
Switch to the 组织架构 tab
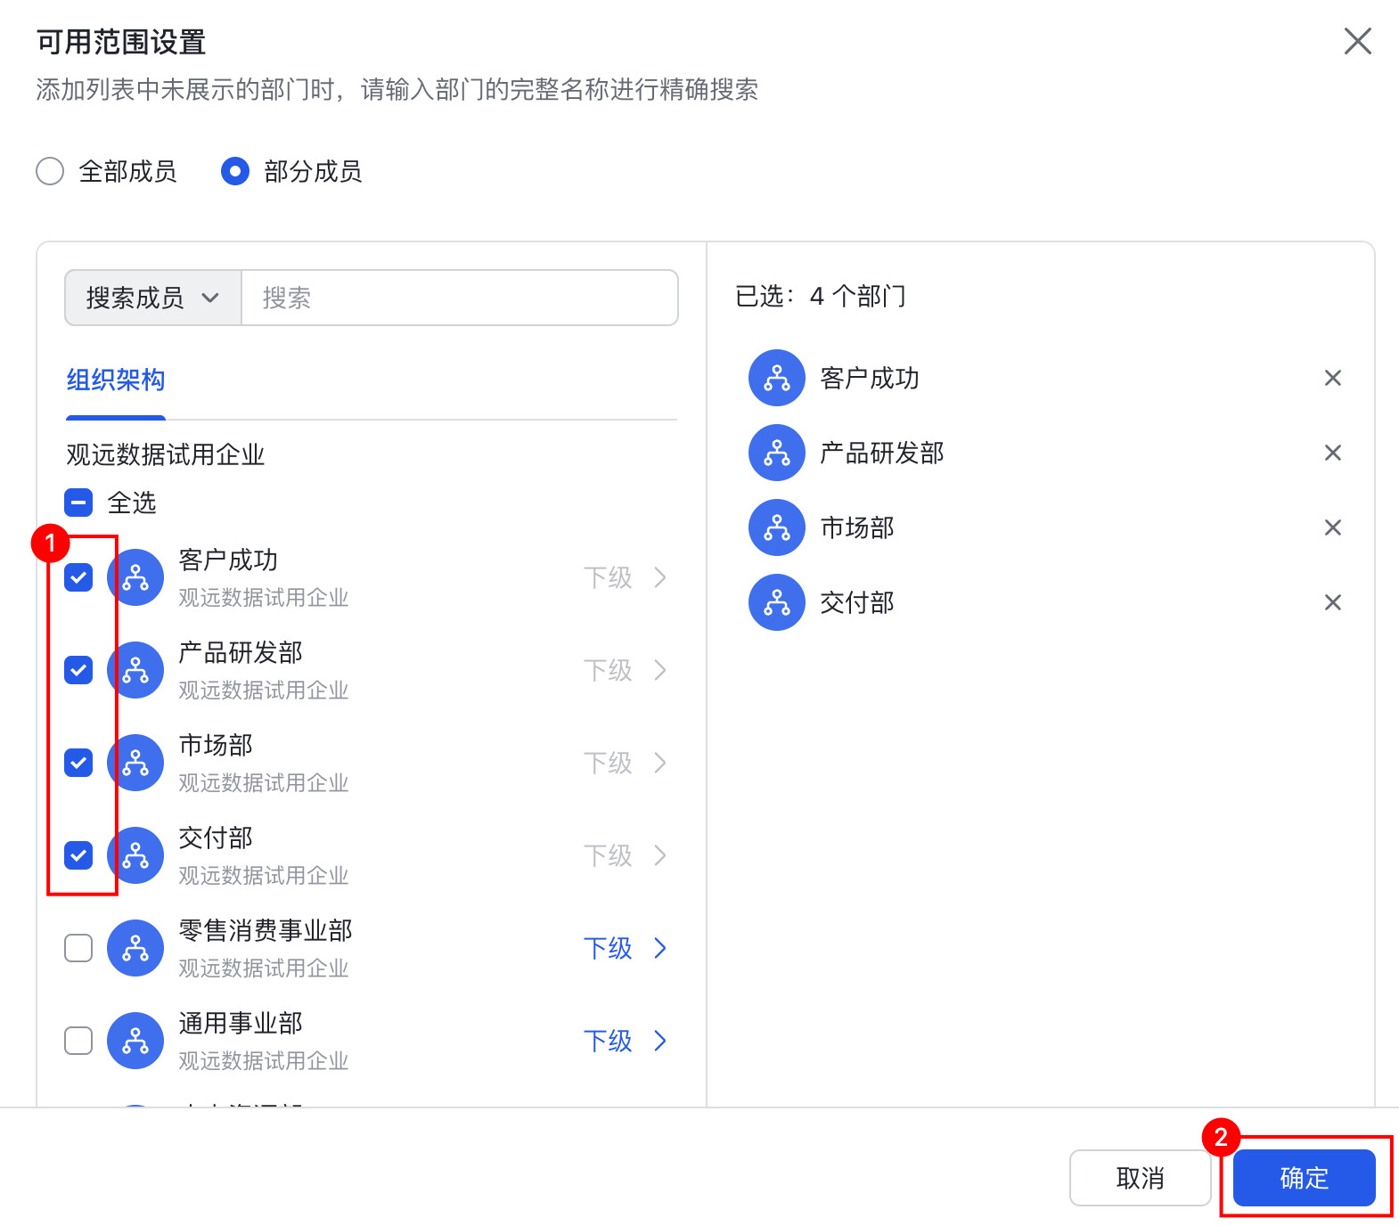coord(116,380)
